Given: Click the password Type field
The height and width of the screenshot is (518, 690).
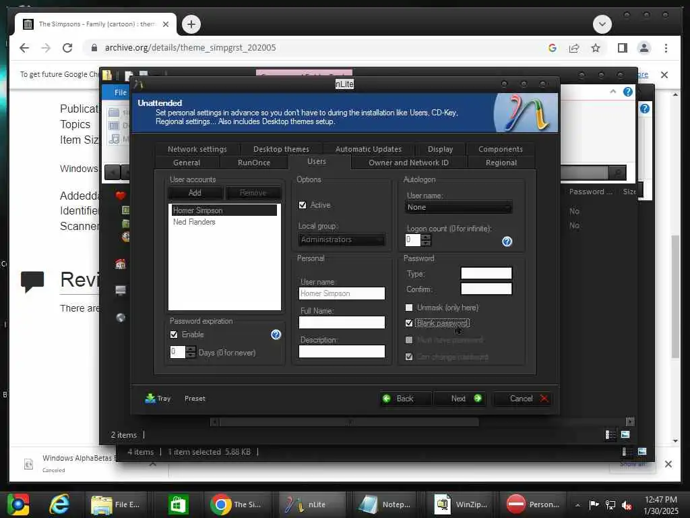Looking at the screenshot, I should point(487,273).
